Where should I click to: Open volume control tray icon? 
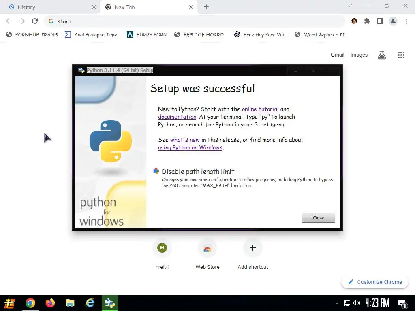357,303
